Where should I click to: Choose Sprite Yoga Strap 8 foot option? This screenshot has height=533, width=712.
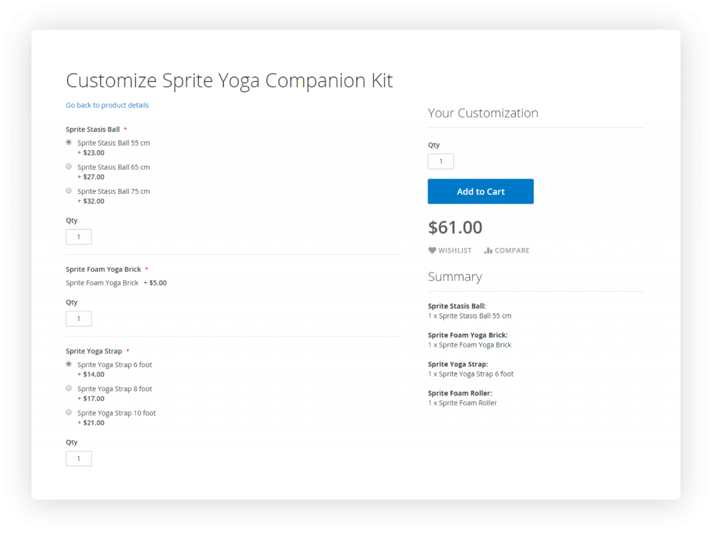click(x=69, y=388)
